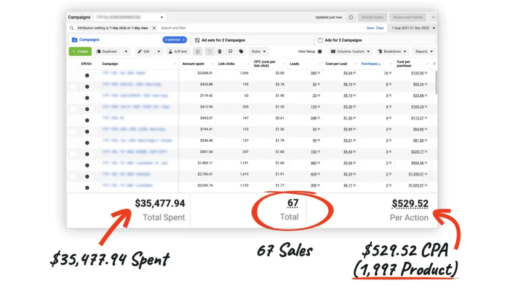Click the Leads column header
This screenshot has height=289, width=515.
pyautogui.click(x=294, y=64)
